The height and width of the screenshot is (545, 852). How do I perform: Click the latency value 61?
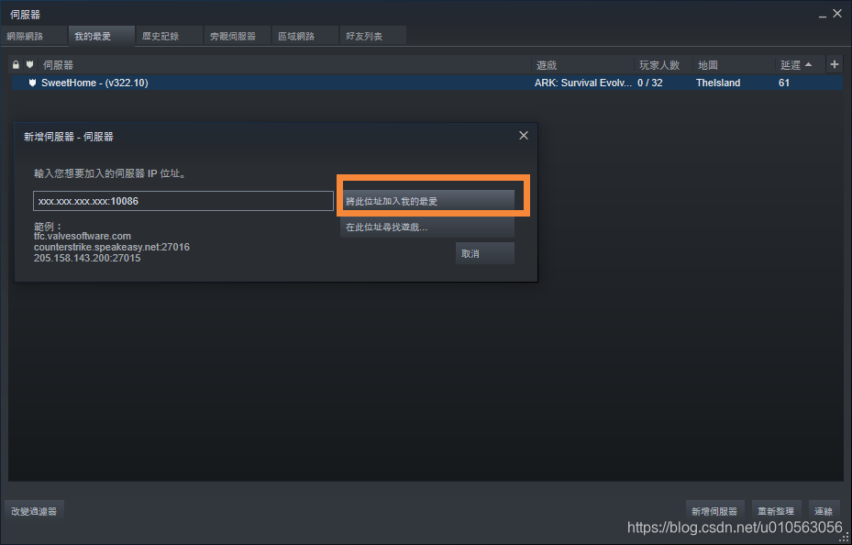784,83
